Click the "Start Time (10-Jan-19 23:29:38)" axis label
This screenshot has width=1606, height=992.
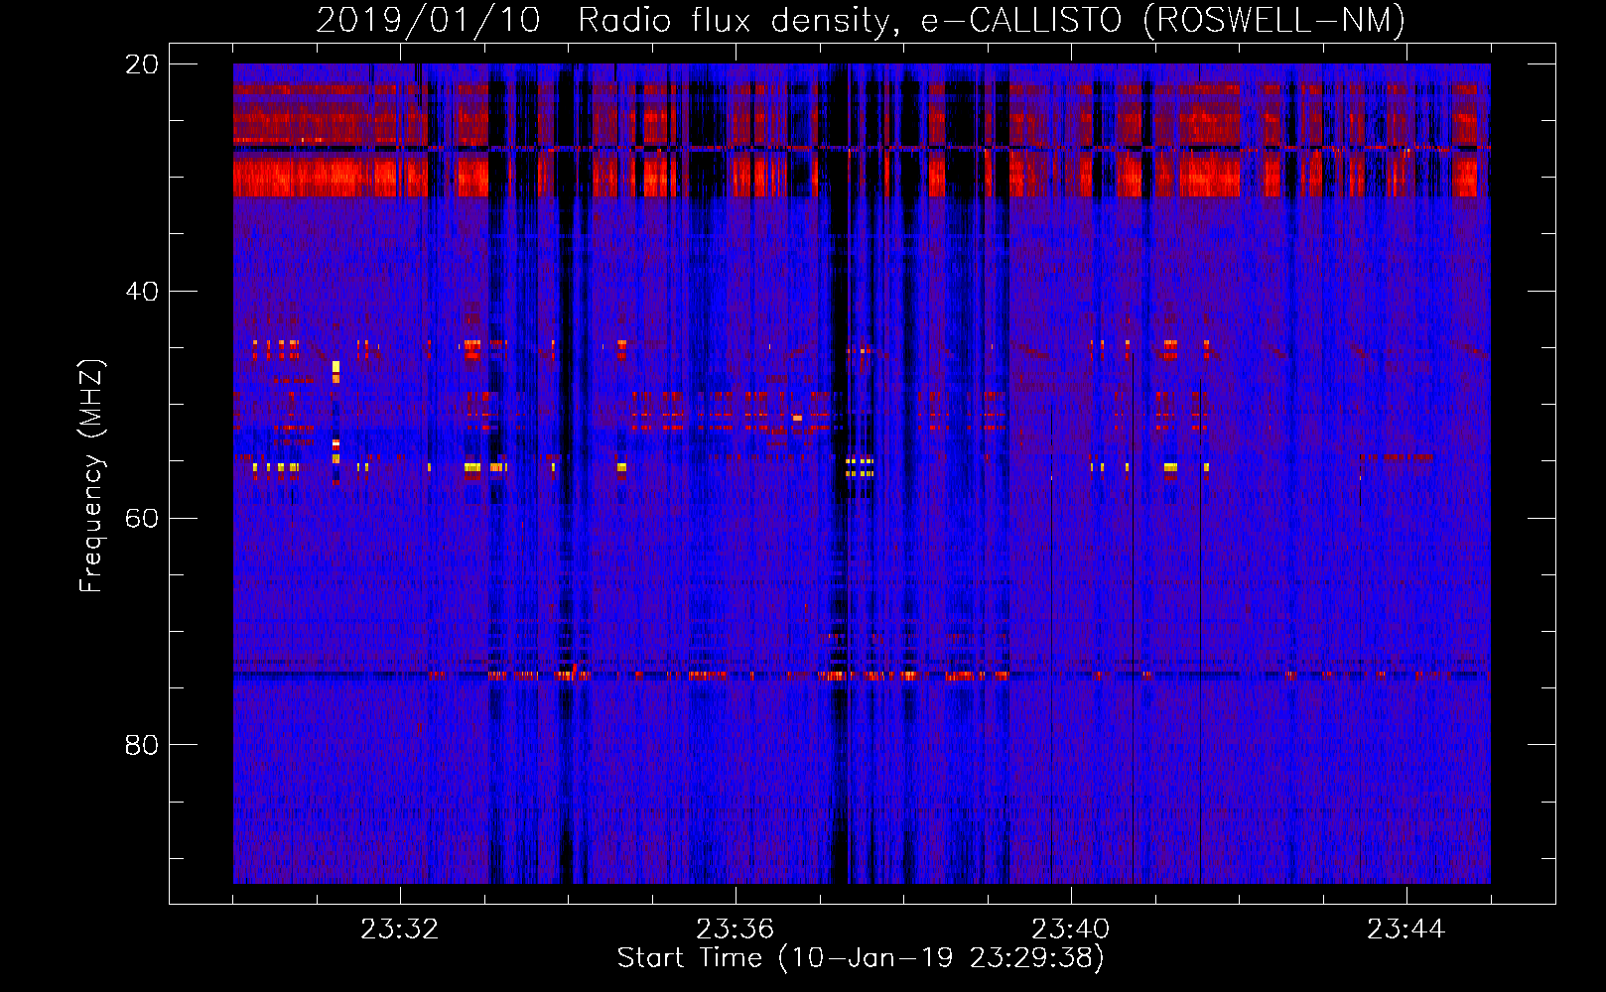coord(861,958)
